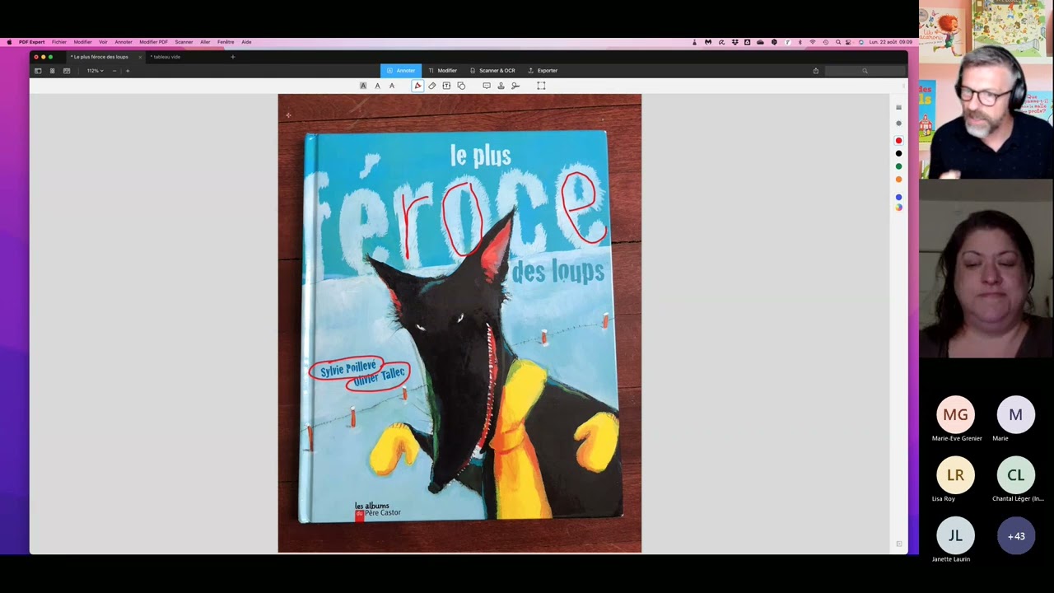Select Marie-Eve Grenier's participant avatar
Screen dimensions: 1054x593
click(955, 415)
